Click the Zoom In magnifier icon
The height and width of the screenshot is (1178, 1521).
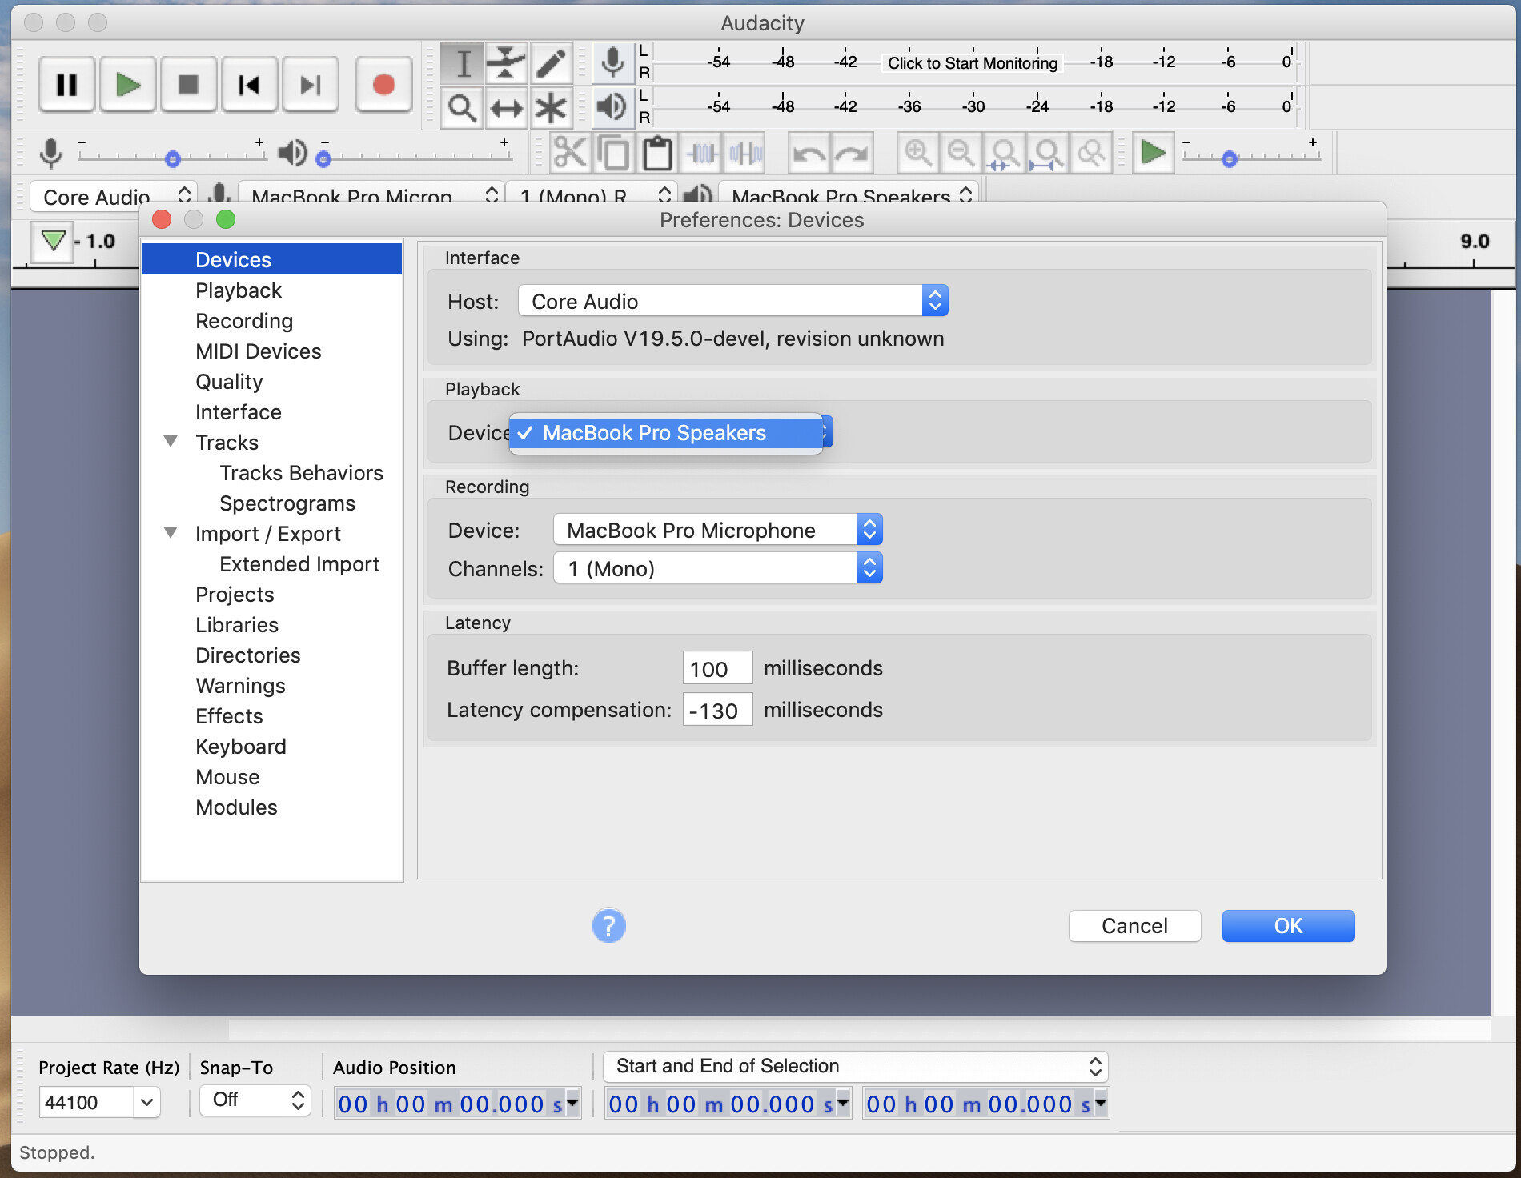tap(917, 153)
